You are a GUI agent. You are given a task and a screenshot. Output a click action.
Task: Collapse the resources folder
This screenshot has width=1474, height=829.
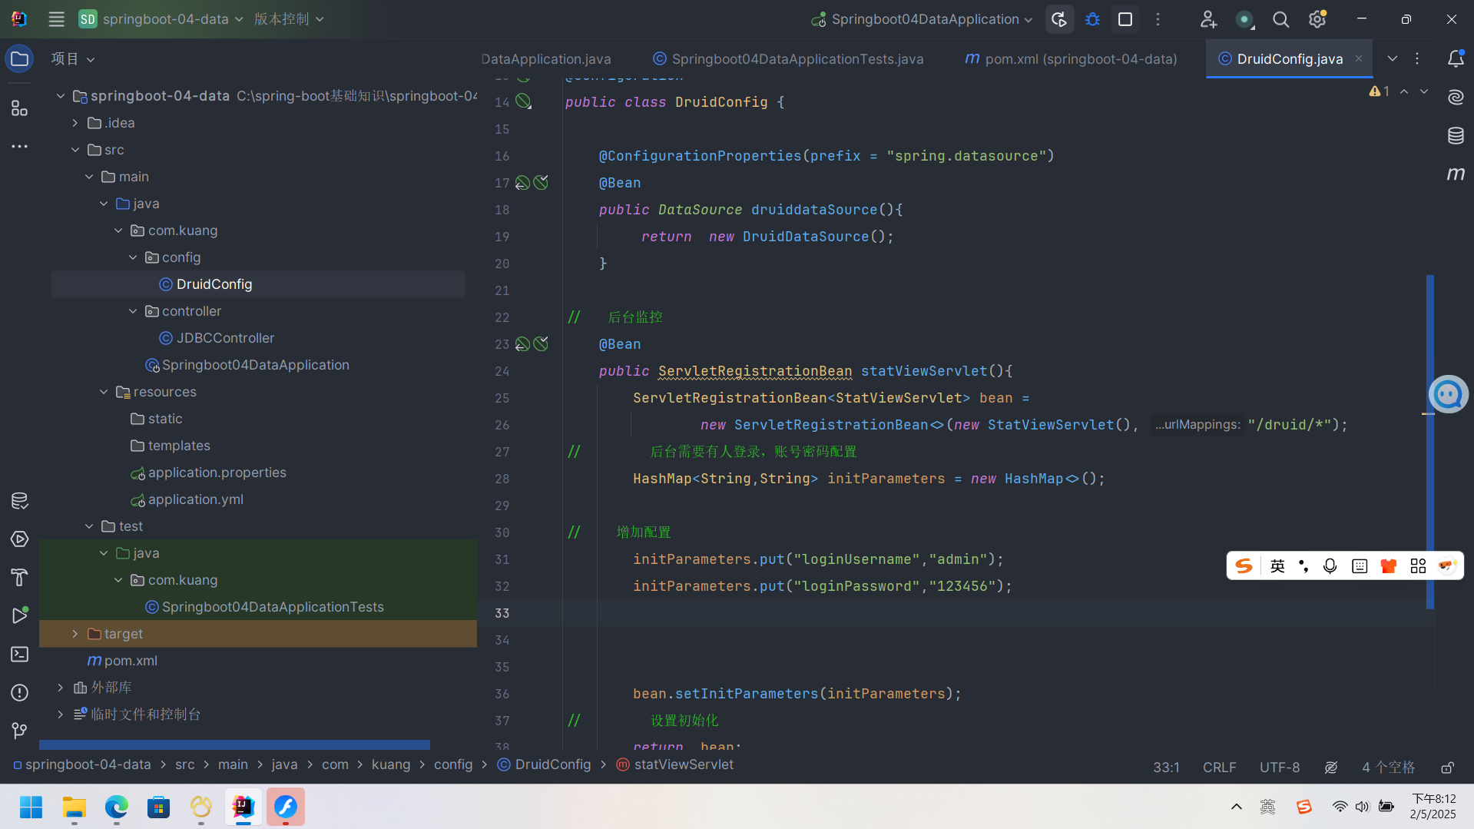tap(104, 392)
